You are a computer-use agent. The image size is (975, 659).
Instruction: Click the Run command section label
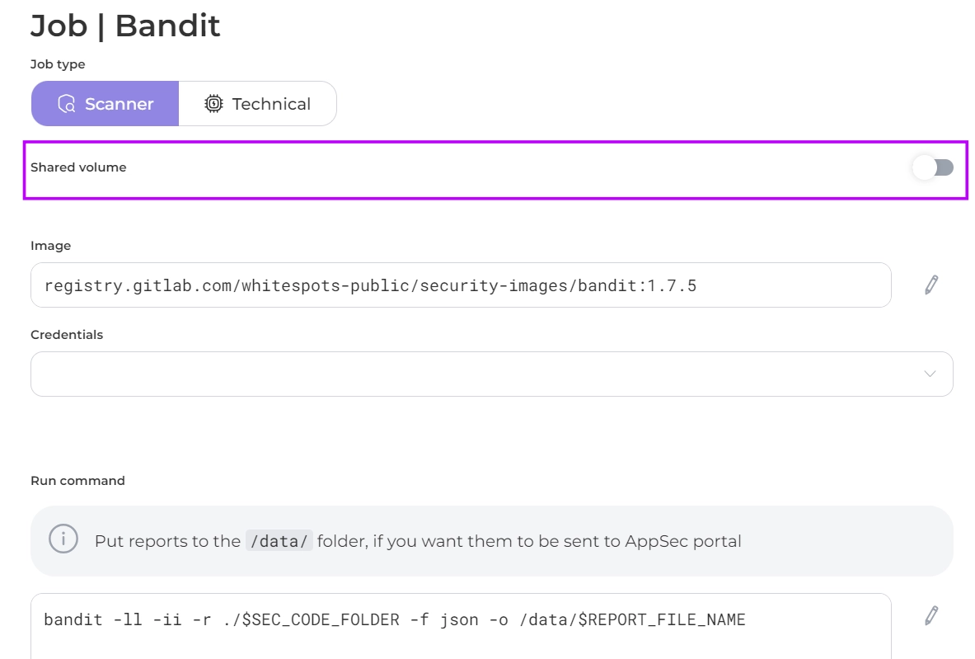click(x=77, y=481)
